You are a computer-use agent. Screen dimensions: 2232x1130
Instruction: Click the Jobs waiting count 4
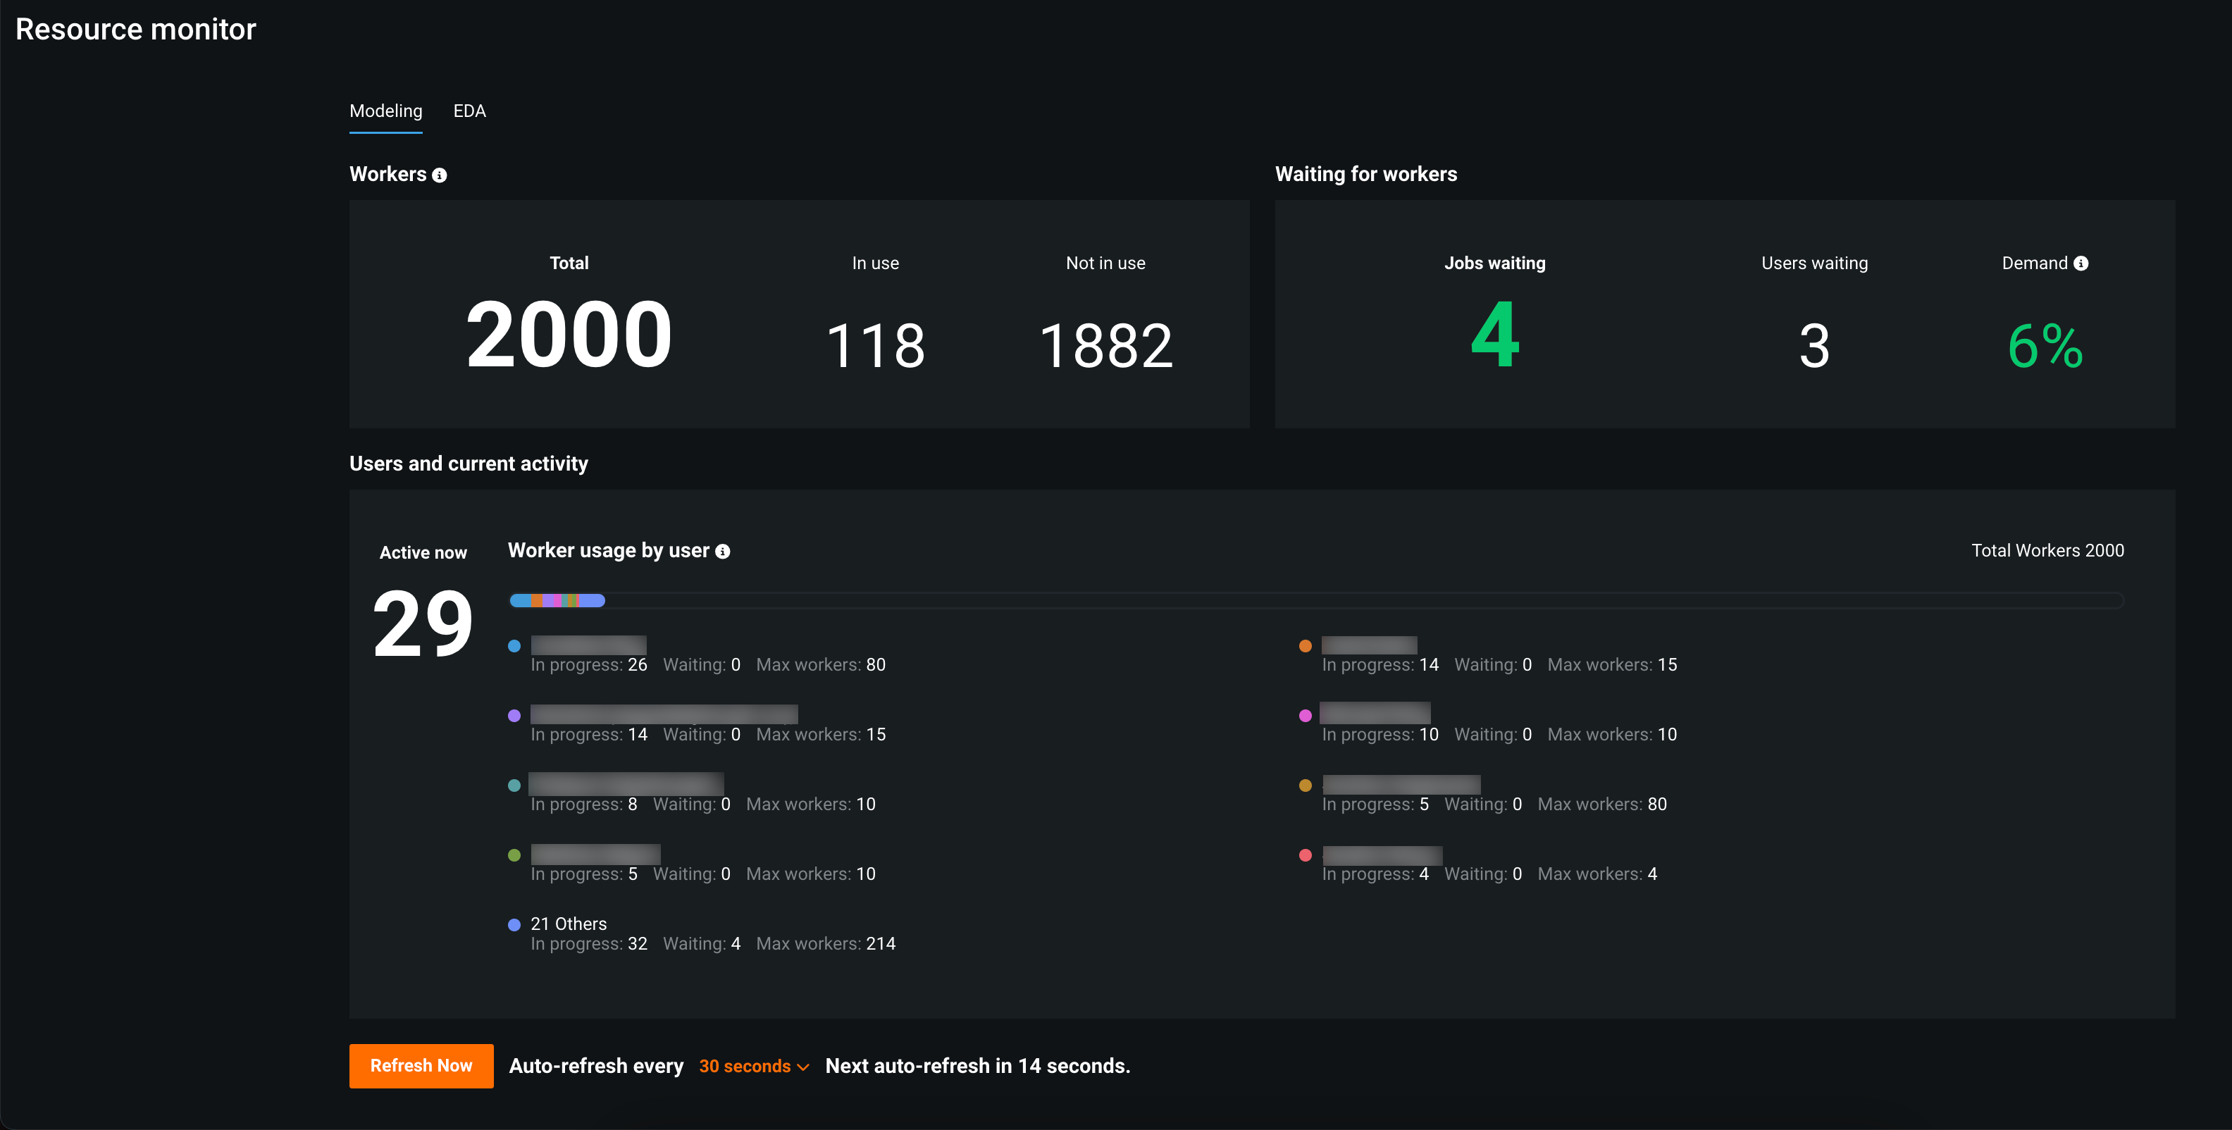click(1494, 336)
